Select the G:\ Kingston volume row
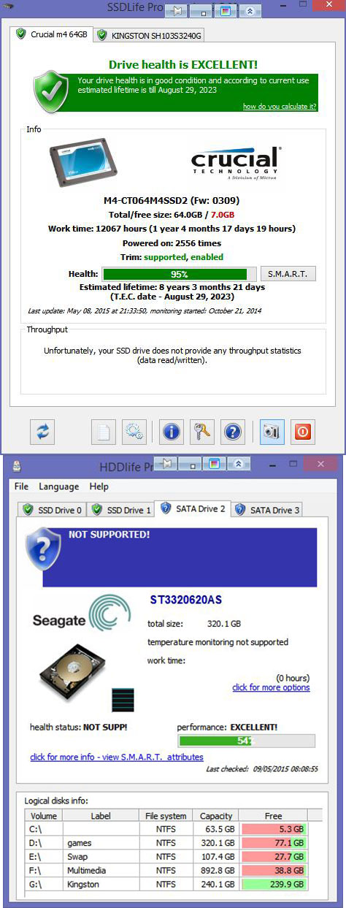 point(166,885)
